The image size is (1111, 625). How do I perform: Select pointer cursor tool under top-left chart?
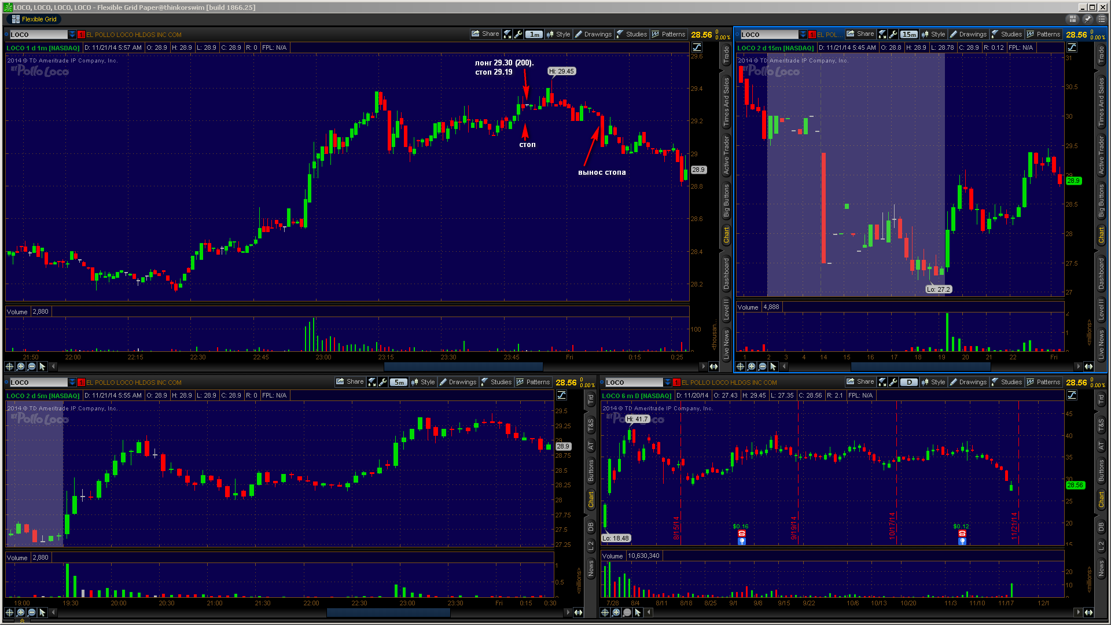[42, 366]
